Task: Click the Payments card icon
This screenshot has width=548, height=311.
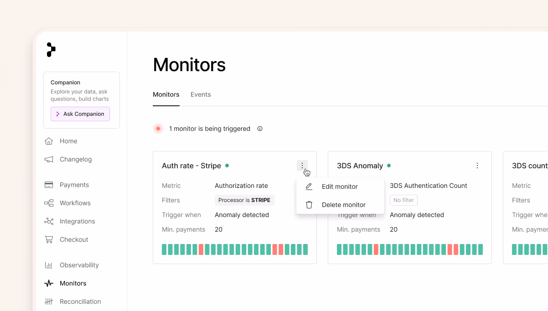Action: tap(49, 185)
